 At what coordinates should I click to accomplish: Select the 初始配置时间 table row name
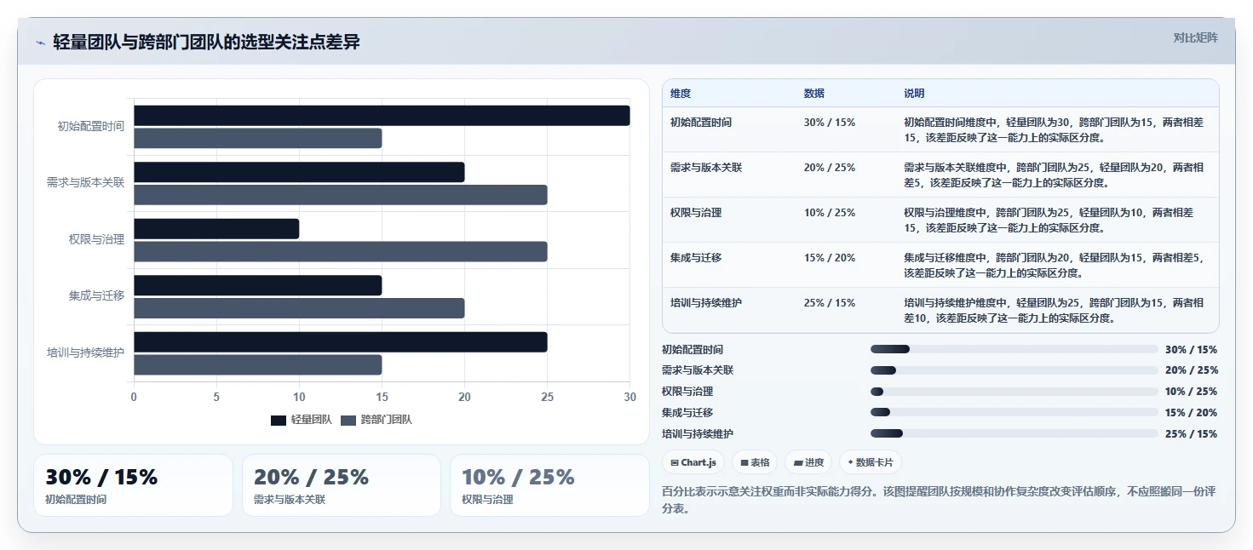point(701,123)
